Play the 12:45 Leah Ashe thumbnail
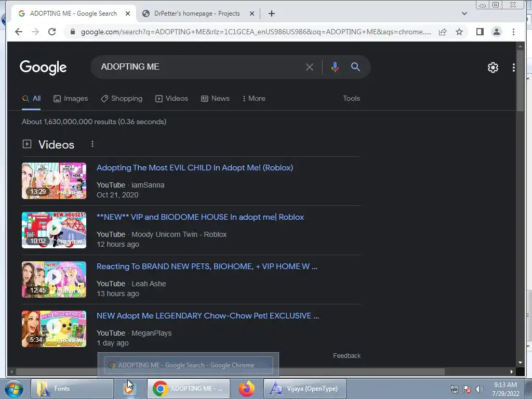Screen dimensions: 532x399 click(x=54, y=280)
